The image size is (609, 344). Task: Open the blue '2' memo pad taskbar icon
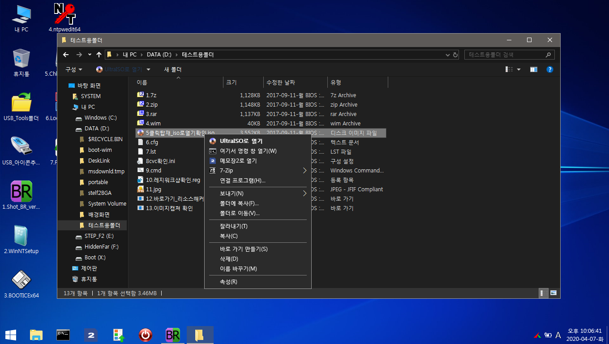tap(90, 335)
